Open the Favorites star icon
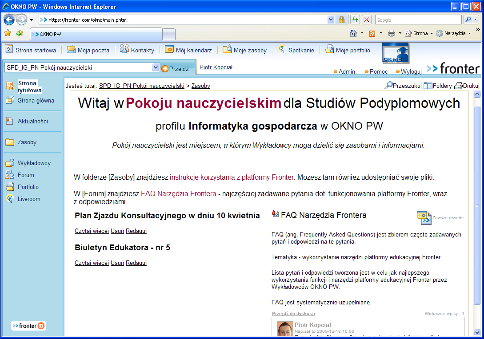The width and height of the screenshot is (484, 339). pos(8,33)
